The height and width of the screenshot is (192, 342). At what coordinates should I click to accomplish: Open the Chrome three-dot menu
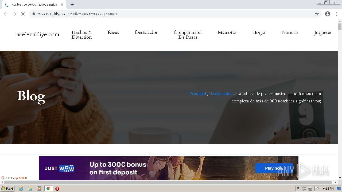click(336, 14)
